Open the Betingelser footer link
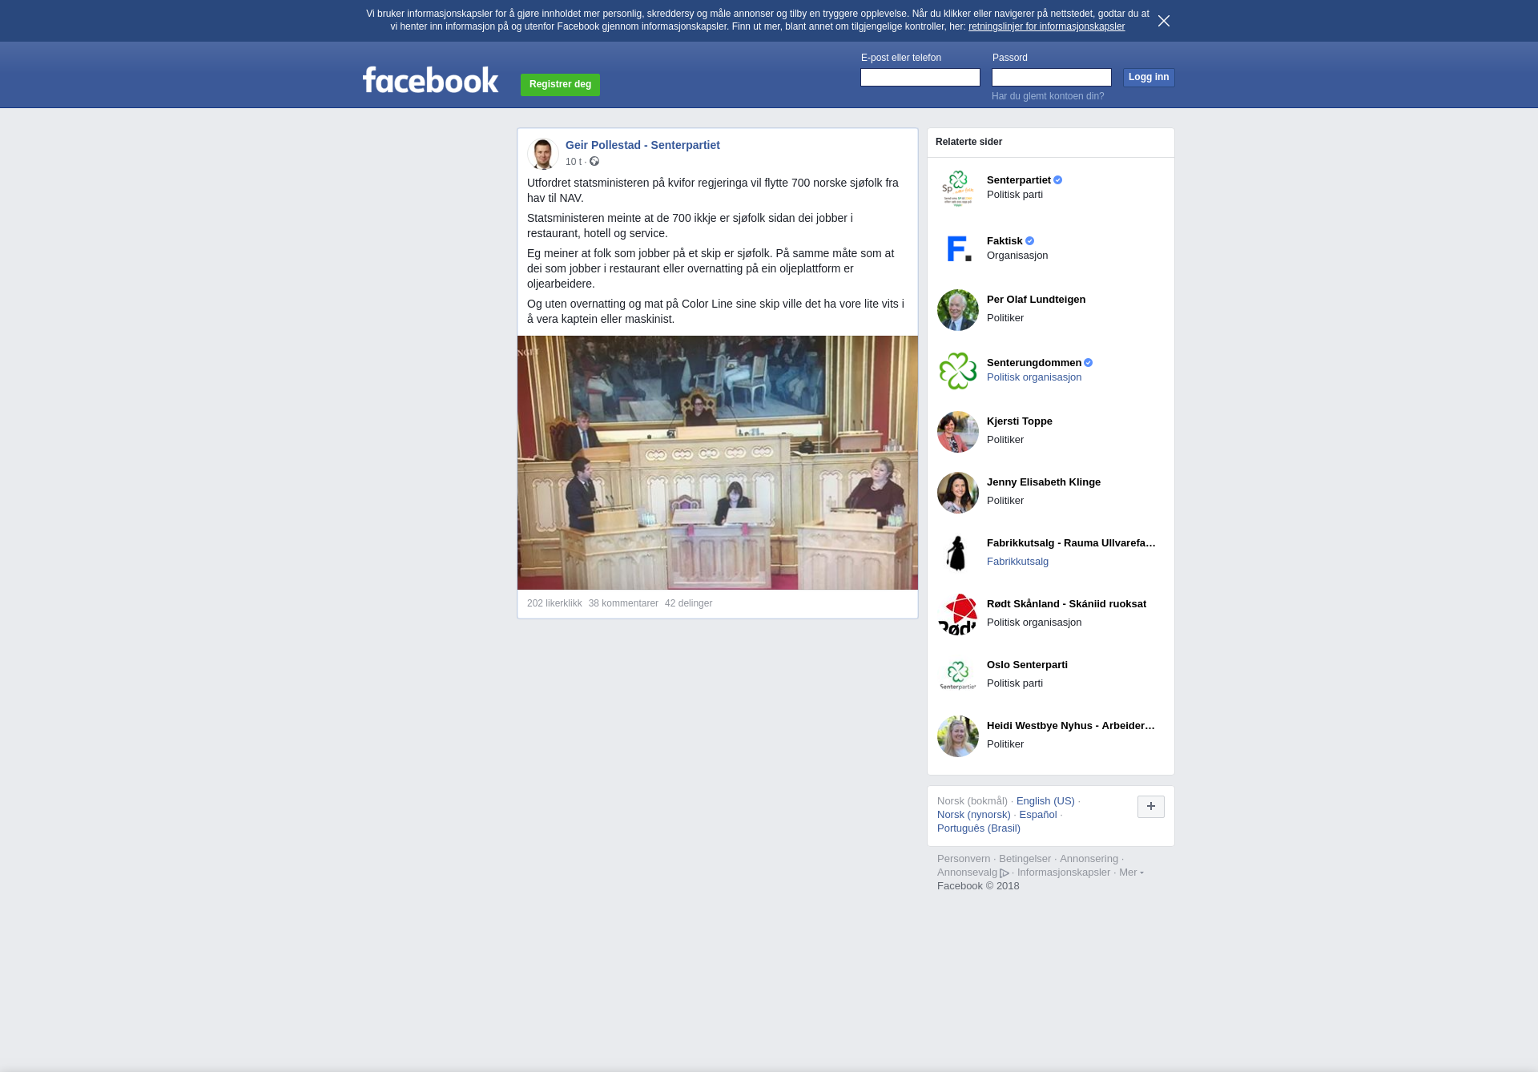 tap(1025, 859)
